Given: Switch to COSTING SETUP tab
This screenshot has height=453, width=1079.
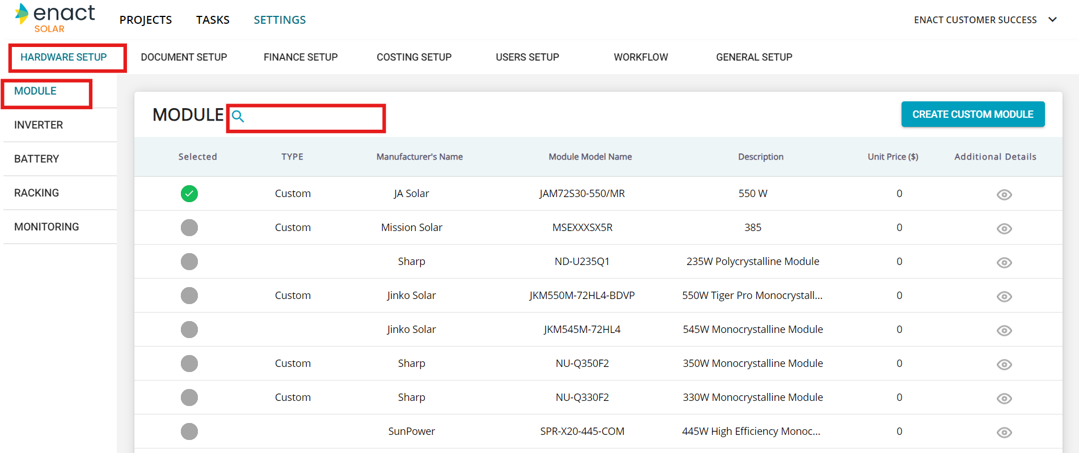Looking at the screenshot, I should [414, 57].
